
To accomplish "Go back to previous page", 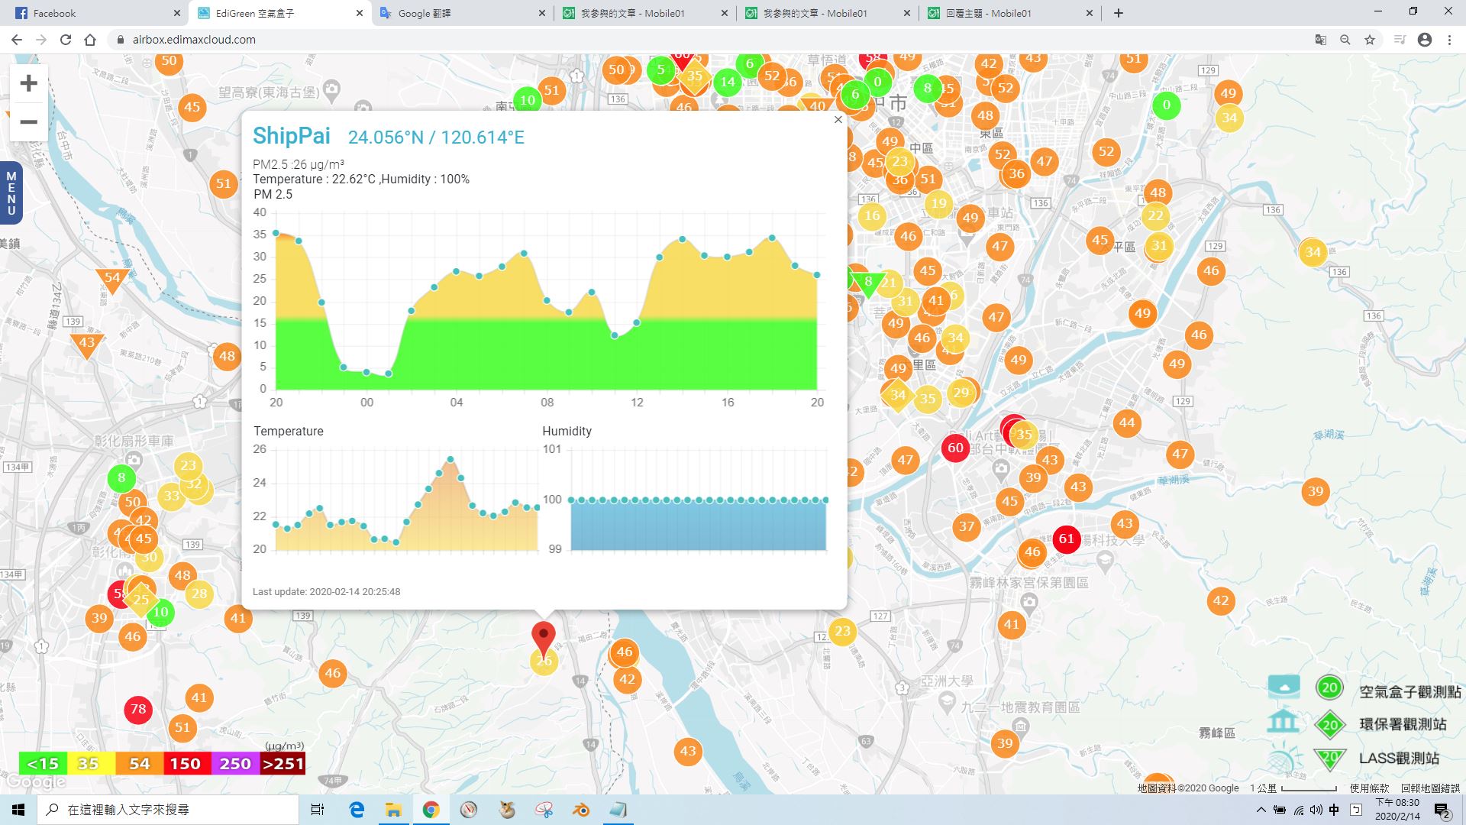I will tap(17, 40).
